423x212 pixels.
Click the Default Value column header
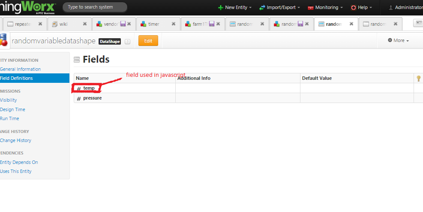pos(357,78)
